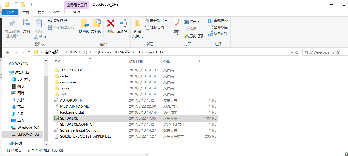Viewport: 348px width, 156px height.
Task: Click the Properties (属性) icon
Action: pyautogui.click(x=177, y=24)
